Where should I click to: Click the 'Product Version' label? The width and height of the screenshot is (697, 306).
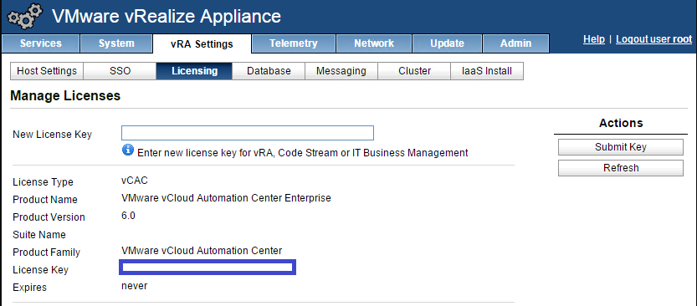[49, 217]
